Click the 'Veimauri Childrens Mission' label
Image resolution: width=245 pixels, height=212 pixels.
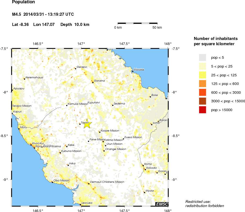coord(107,182)
